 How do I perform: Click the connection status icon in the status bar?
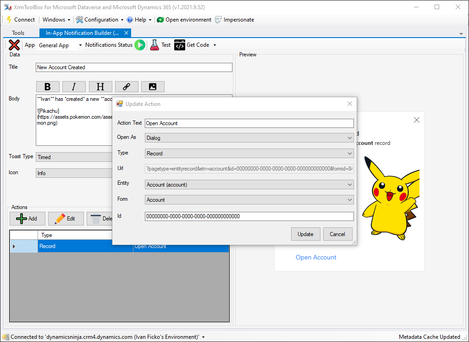click(6, 337)
